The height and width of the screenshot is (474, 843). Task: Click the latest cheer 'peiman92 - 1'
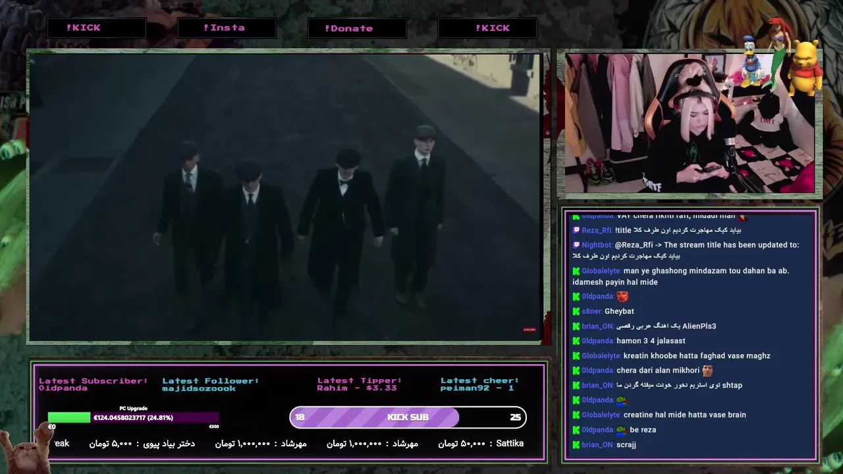pyautogui.click(x=477, y=388)
